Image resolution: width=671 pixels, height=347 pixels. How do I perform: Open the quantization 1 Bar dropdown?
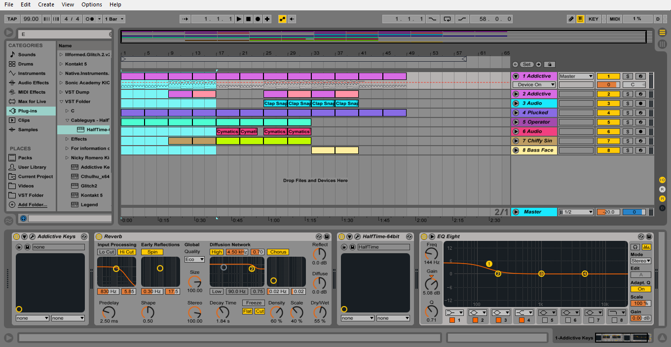[114, 19]
